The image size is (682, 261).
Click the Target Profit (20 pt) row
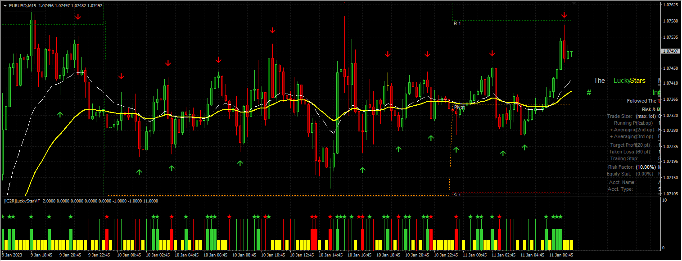coord(630,145)
